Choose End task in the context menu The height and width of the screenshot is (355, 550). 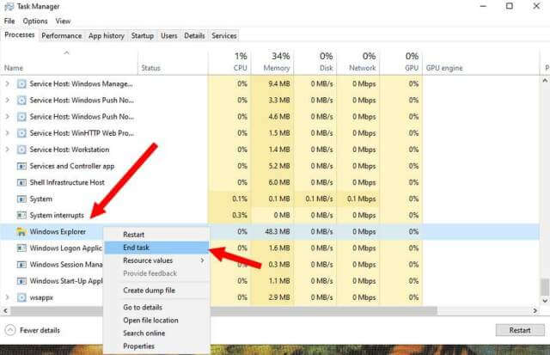pyautogui.click(x=156, y=248)
